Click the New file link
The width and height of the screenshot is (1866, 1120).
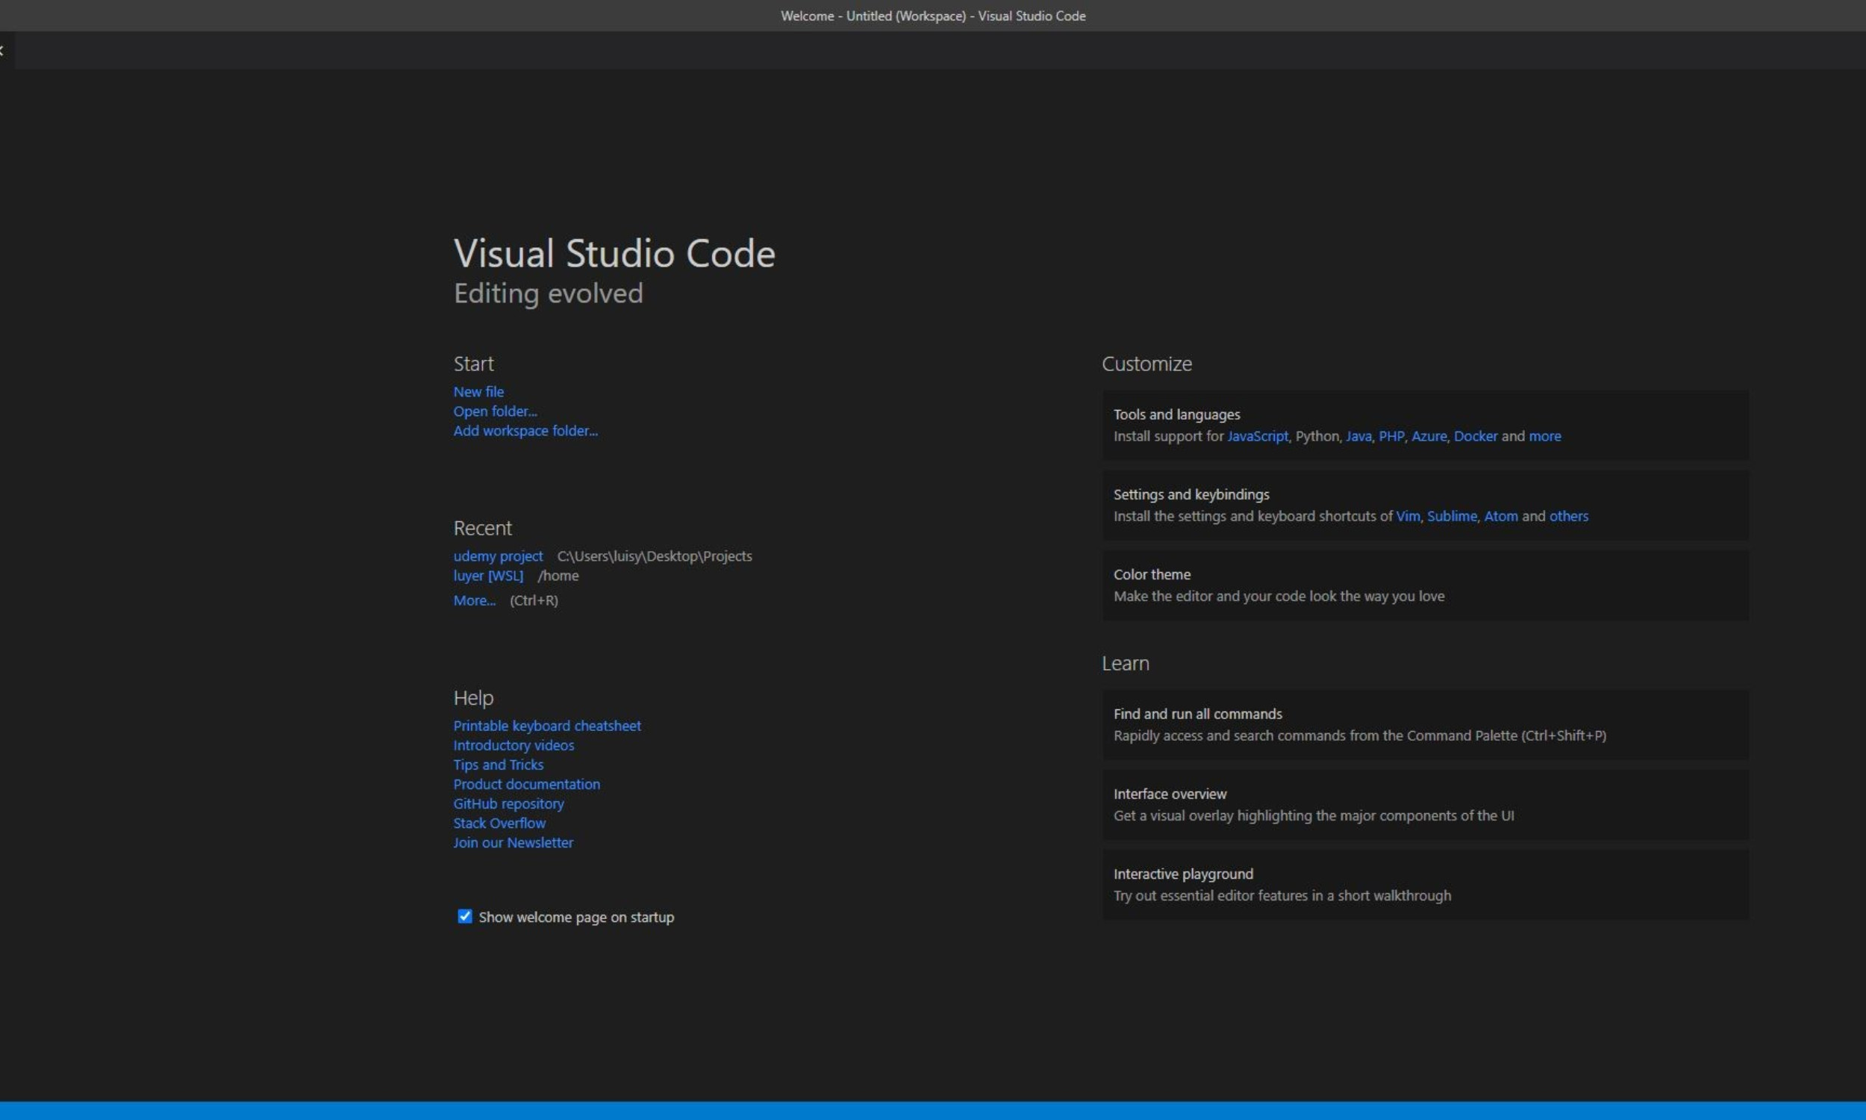pyautogui.click(x=478, y=392)
